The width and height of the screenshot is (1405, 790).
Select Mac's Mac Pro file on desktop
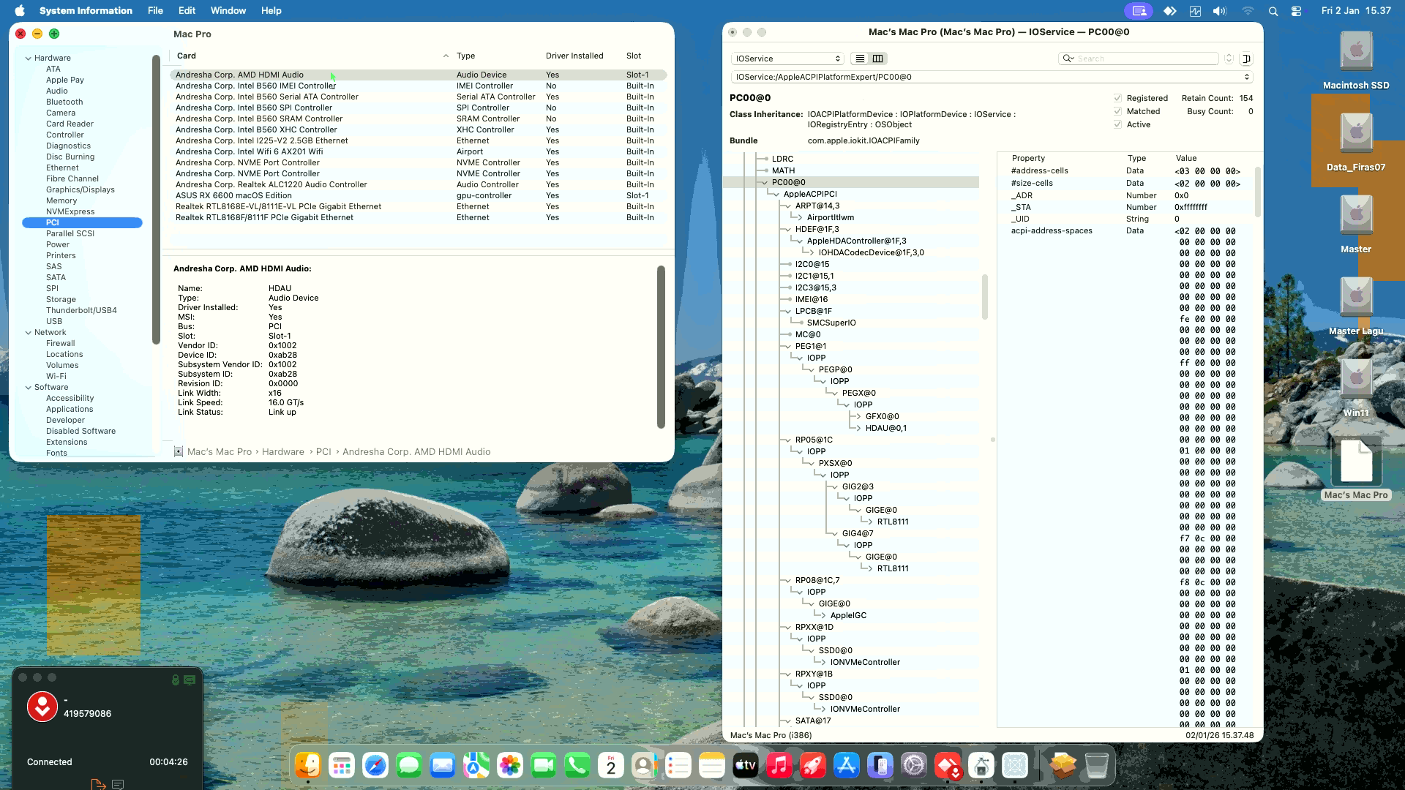[1356, 470]
